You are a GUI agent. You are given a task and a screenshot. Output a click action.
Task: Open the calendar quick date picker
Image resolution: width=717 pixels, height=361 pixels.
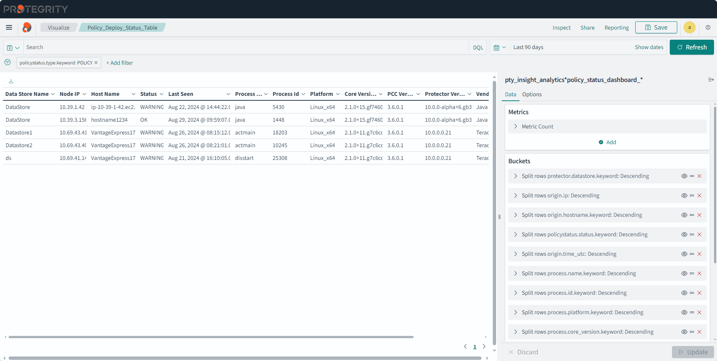point(499,48)
